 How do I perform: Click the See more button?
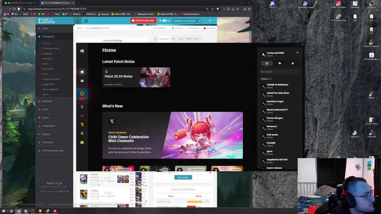[x=183, y=177]
